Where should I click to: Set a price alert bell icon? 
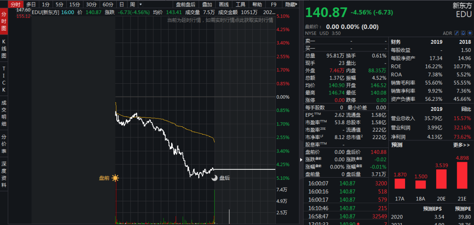point(463,33)
